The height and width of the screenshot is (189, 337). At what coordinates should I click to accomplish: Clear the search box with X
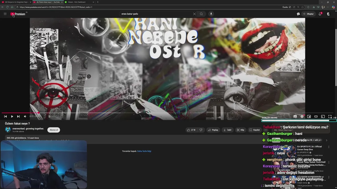point(194,14)
